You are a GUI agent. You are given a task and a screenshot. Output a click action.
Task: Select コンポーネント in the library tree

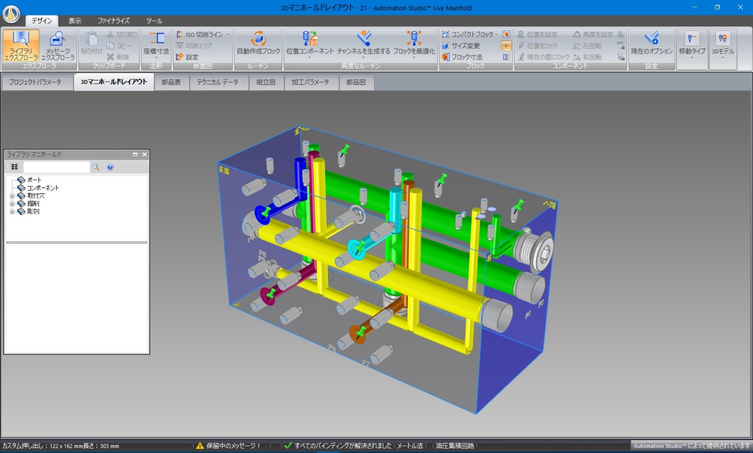(43, 188)
